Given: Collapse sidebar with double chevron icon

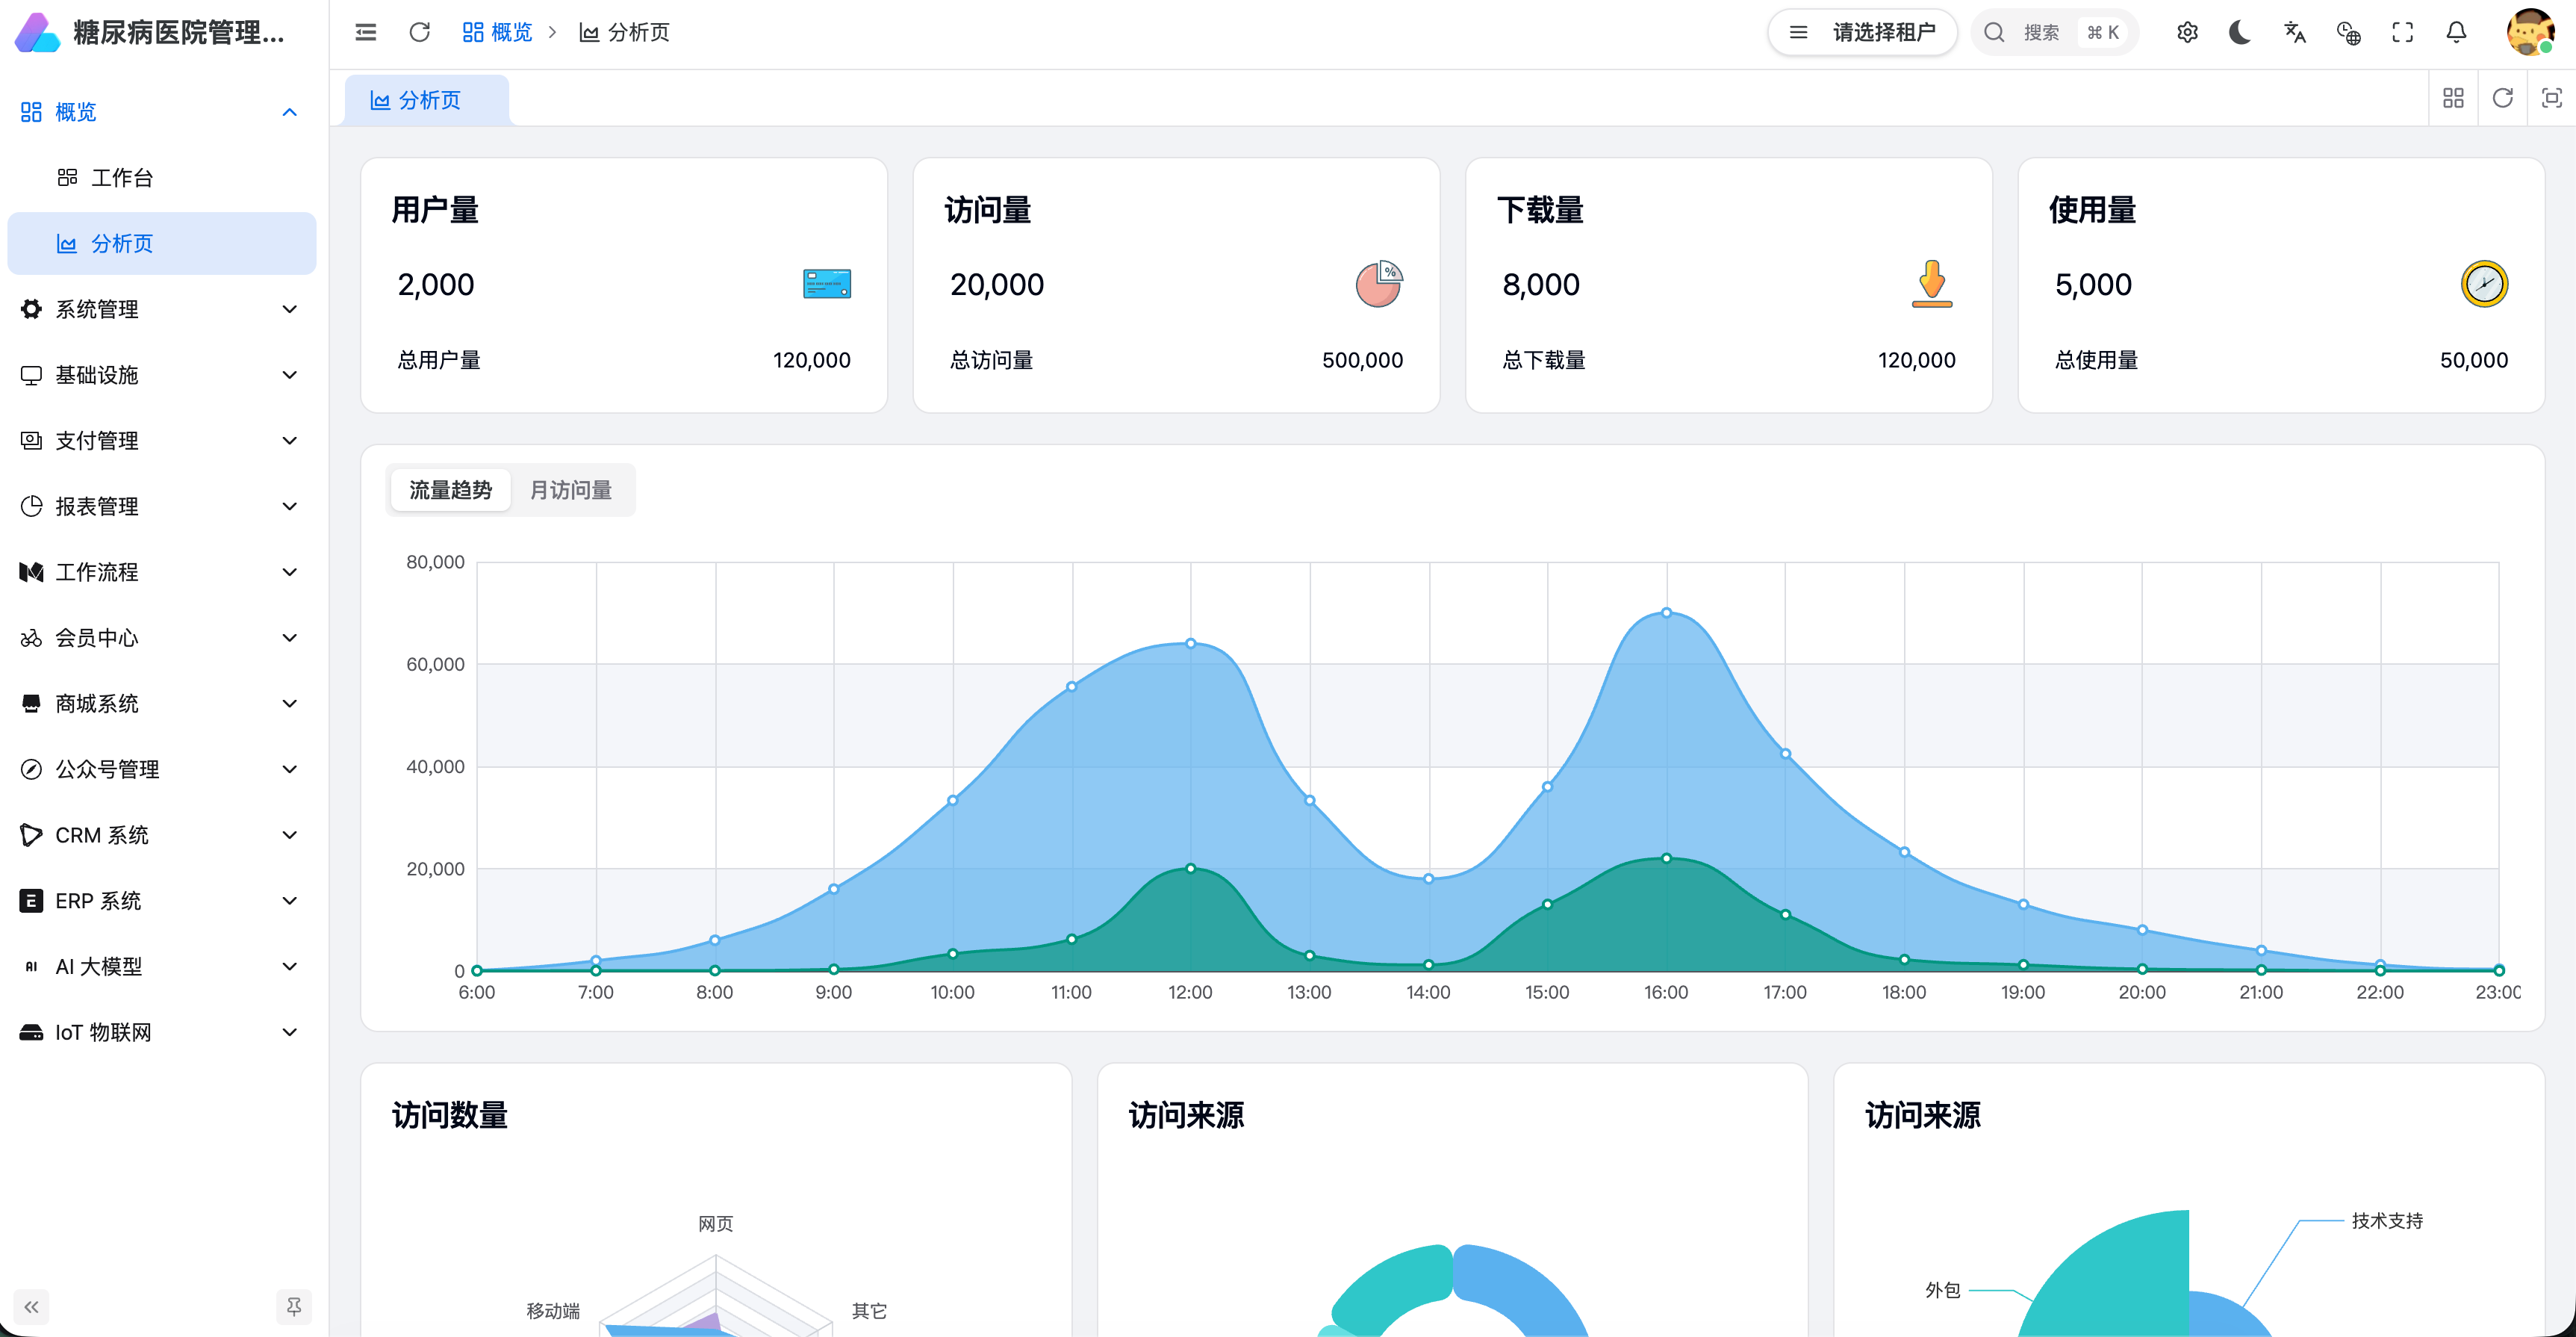Looking at the screenshot, I should [x=32, y=1306].
